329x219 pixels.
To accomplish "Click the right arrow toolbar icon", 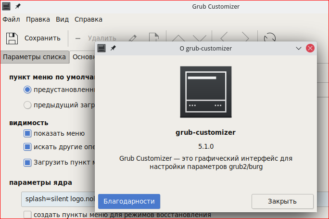I will [x=245, y=37].
